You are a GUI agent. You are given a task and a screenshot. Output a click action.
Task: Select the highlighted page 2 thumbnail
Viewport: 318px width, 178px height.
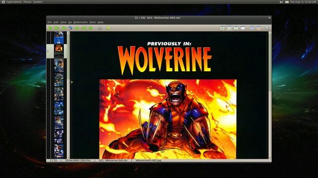click(x=59, y=51)
